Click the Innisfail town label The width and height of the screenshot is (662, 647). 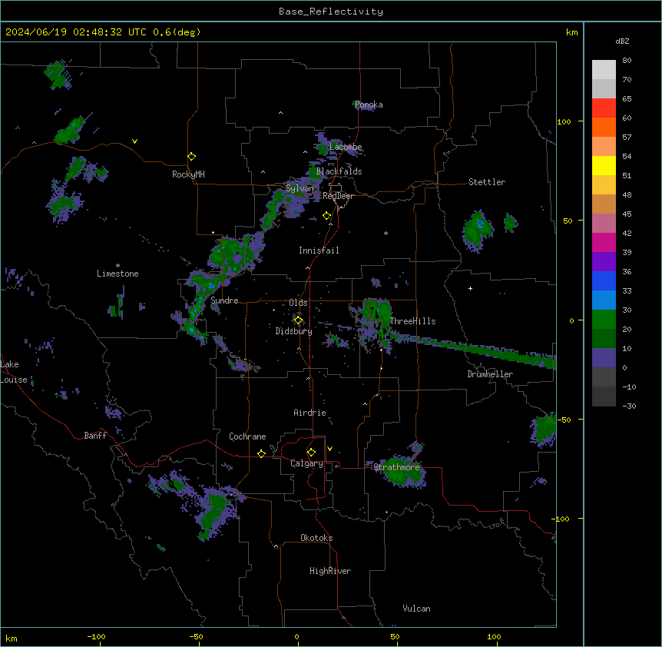click(x=319, y=251)
